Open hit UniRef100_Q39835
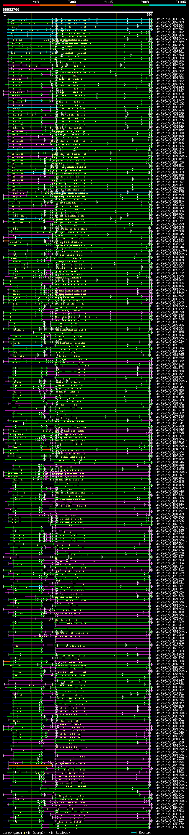Screen dimensions: 189x835 (170, 19)
